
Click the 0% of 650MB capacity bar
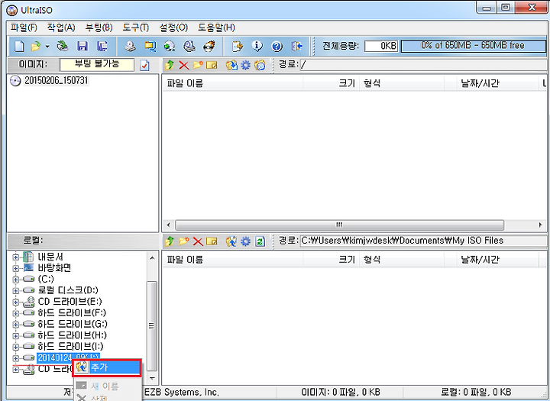pyautogui.click(x=473, y=46)
